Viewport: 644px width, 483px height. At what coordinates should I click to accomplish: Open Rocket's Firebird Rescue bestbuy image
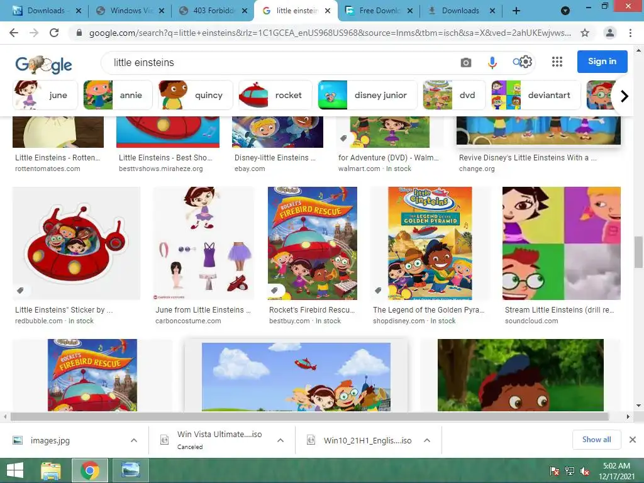pos(313,243)
